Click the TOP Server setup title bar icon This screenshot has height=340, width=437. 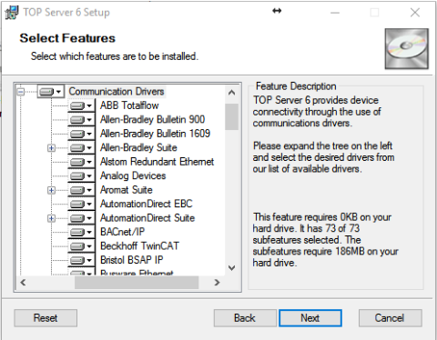[12, 12]
